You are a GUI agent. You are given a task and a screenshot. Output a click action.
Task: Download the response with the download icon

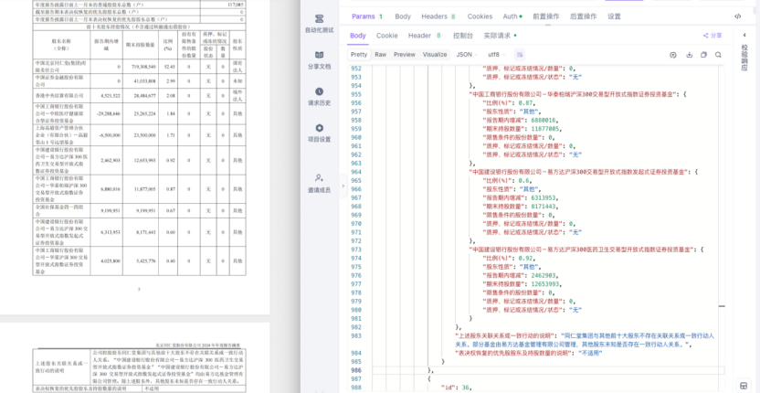click(x=689, y=55)
